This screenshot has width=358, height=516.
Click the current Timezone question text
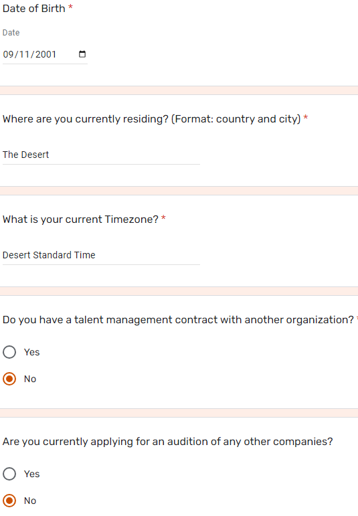pyautogui.click(x=80, y=219)
